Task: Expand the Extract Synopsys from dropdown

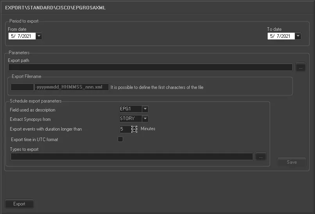Action: tap(145, 118)
